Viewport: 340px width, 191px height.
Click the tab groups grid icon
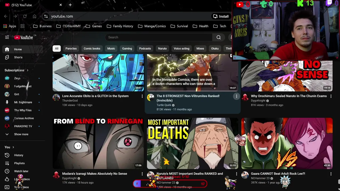pyautogui.click(x=23, y=26)
